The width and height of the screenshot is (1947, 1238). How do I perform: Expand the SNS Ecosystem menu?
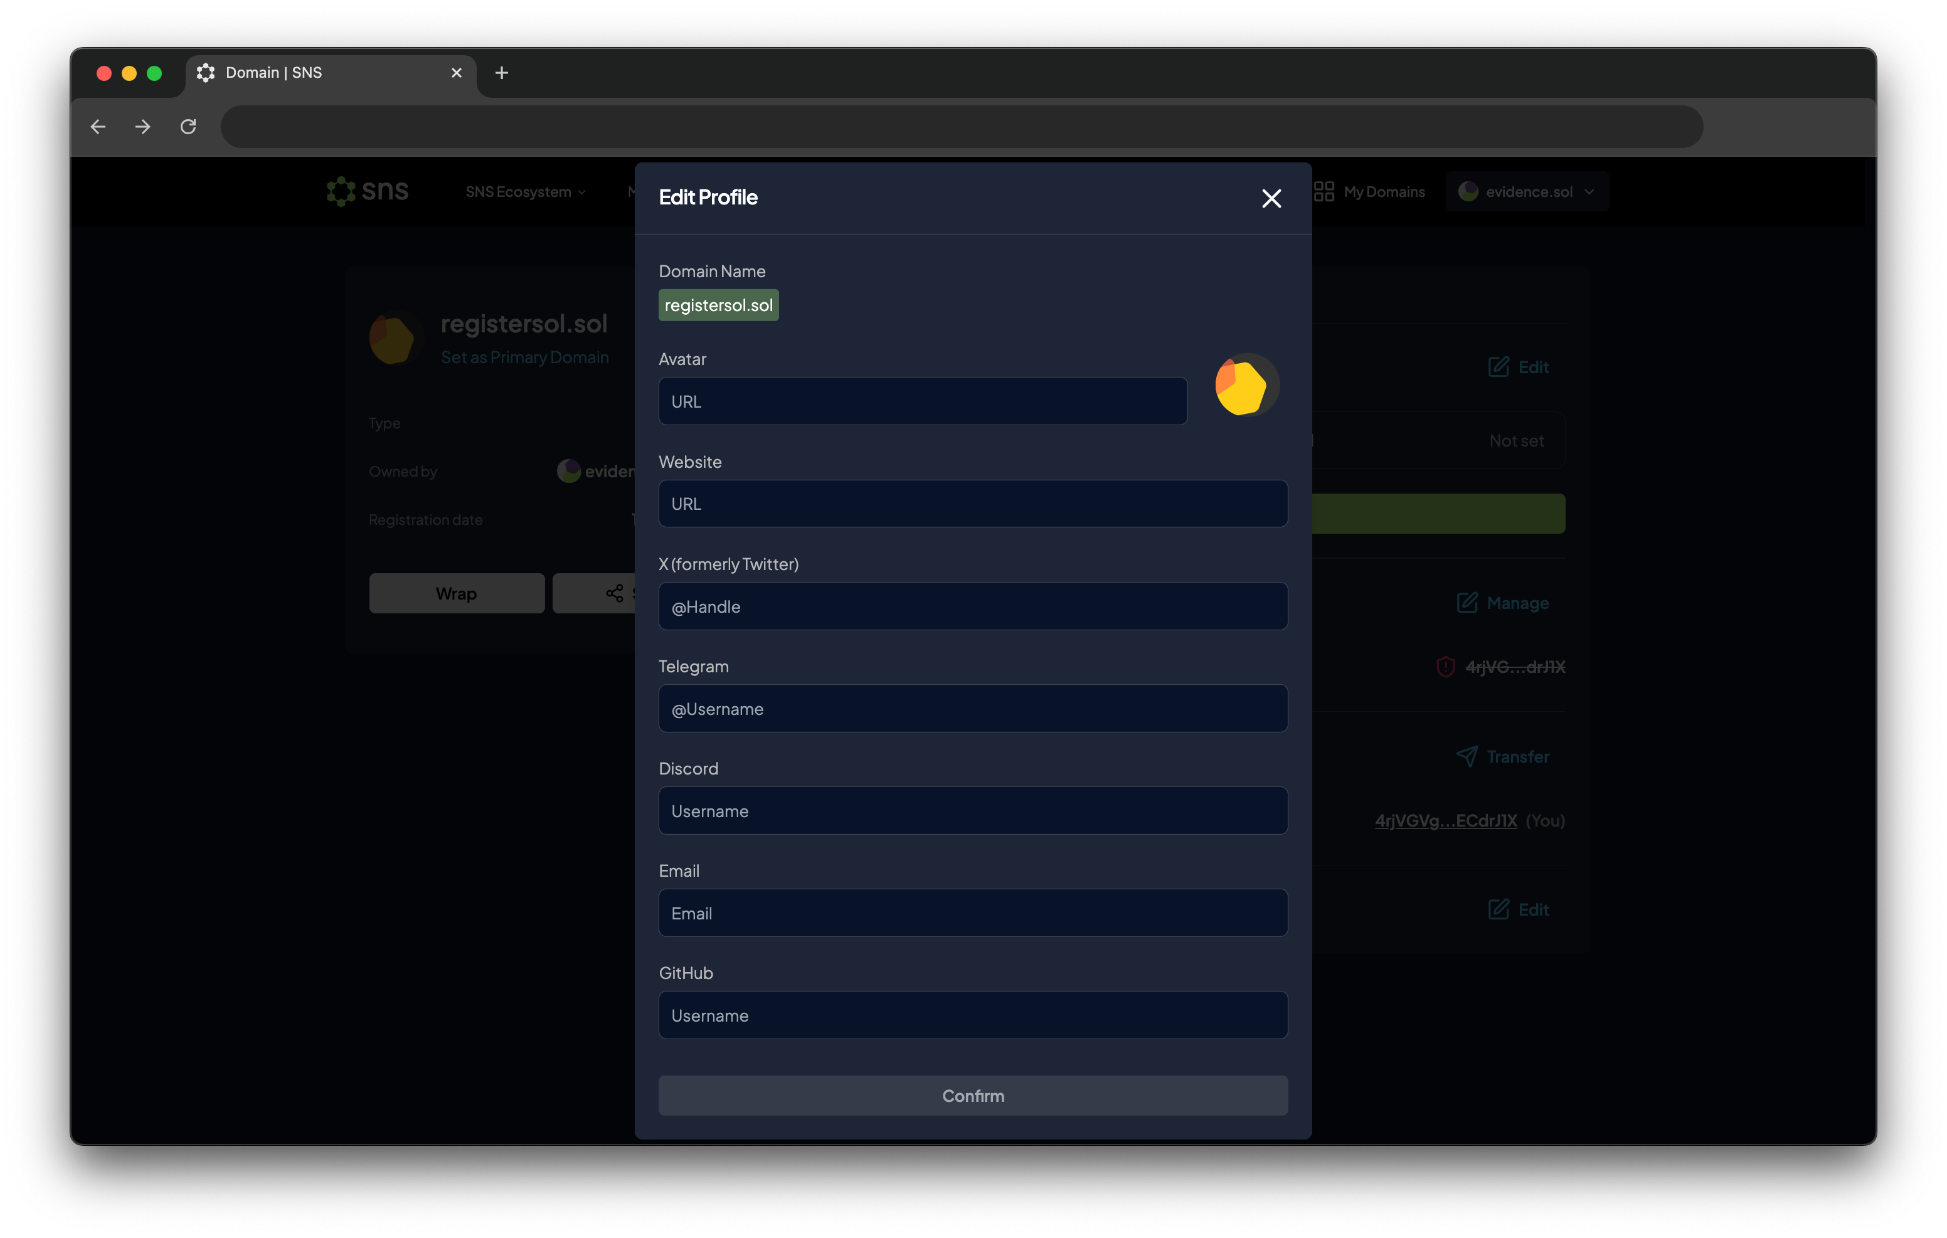pos(525,192)
